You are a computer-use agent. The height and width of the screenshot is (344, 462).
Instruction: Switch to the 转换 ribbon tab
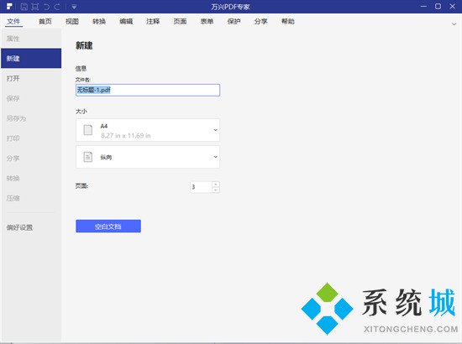pos(99,22)
